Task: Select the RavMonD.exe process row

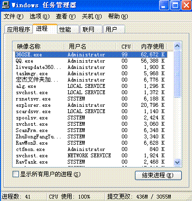Action: (91, 143)
